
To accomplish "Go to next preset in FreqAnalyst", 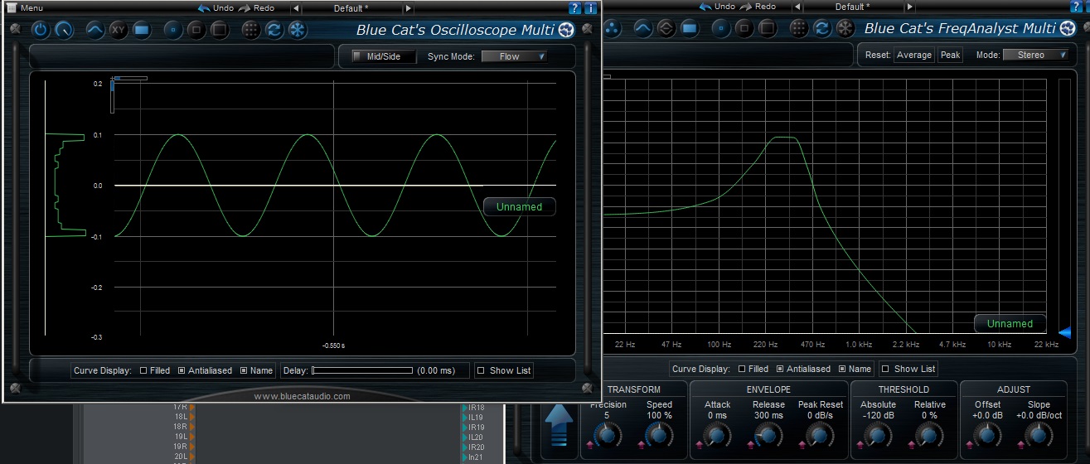I will pyautogui.click(x=908, y=7).
